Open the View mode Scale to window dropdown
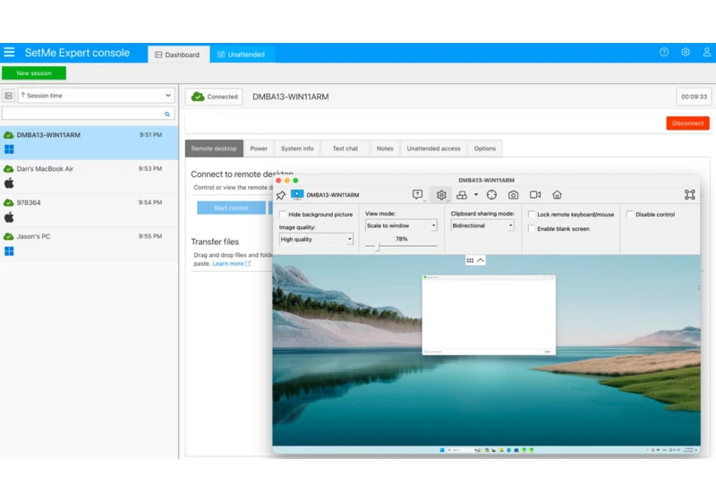The width and height of the screenshot is (716, 501). [401, 225]
